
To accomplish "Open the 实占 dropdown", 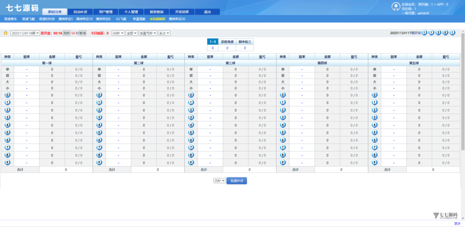I will (164, 33).
